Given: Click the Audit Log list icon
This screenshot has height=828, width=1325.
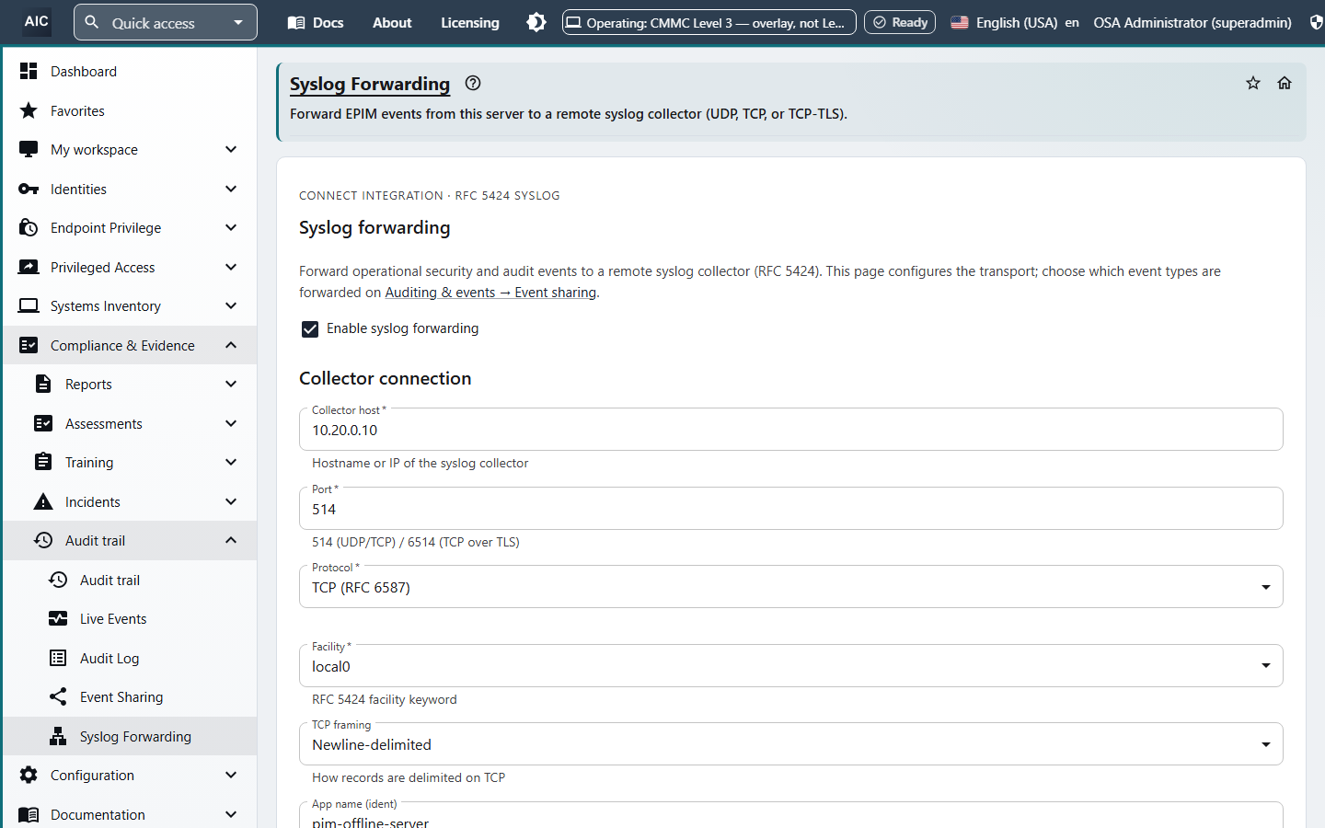Looking at the screenshot, I should point(58,658).
